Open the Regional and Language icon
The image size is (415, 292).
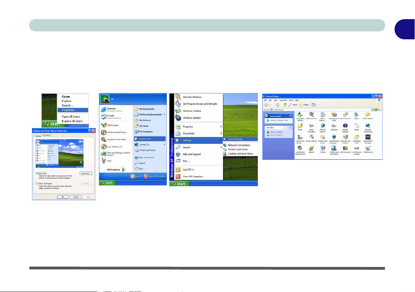click(x=334, y=139)
